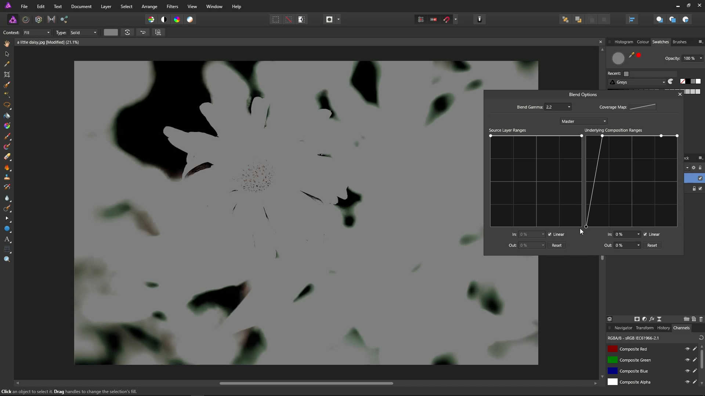Select the View hand tool

pyautogui.click(x=7, y=44)
